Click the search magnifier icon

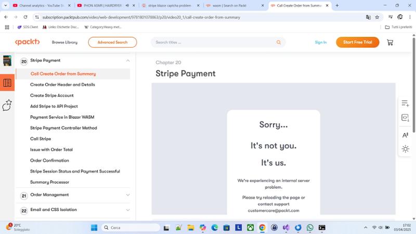(x=279, y=42)
